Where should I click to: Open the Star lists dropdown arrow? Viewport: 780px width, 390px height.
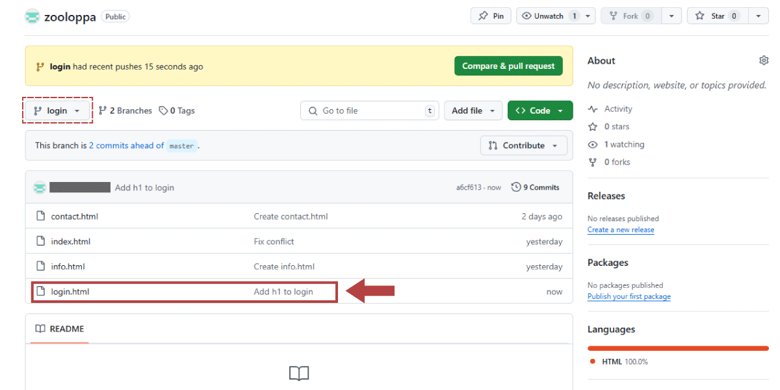(758, 16)
